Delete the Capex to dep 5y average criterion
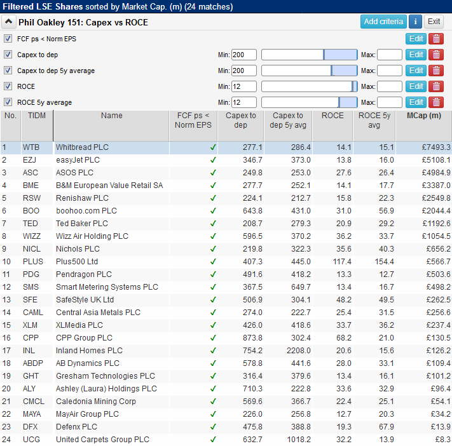Screen dimensions: 452x446 [x=435, y=71]
